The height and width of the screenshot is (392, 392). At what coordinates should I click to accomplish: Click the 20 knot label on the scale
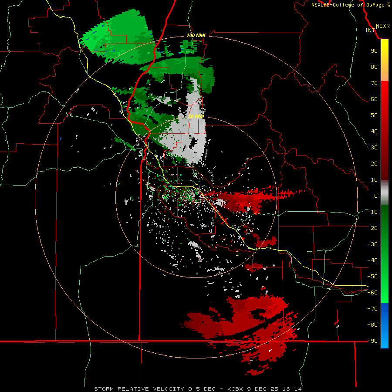(x=374, y=163)
